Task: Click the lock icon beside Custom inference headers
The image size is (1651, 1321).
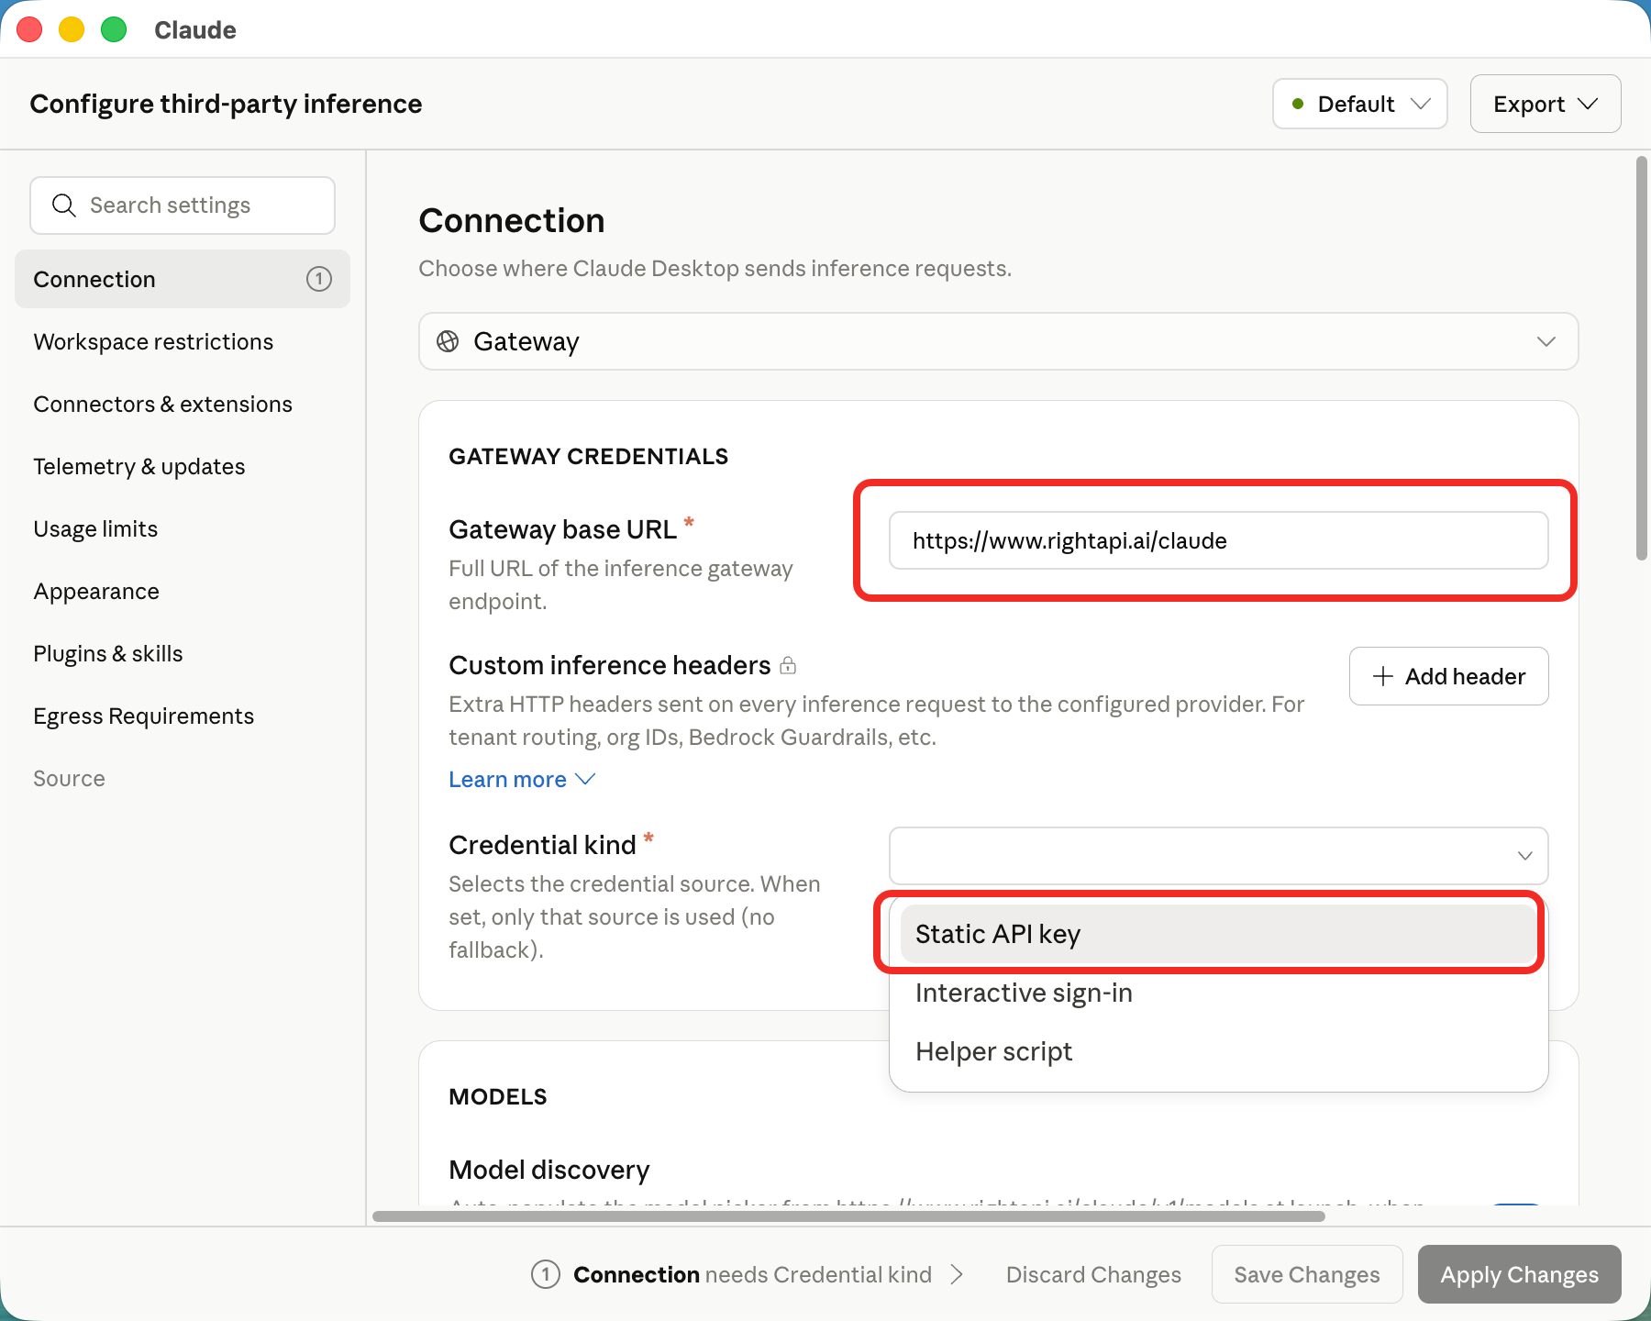Action: pyautogui.click(x=788, y=665)
